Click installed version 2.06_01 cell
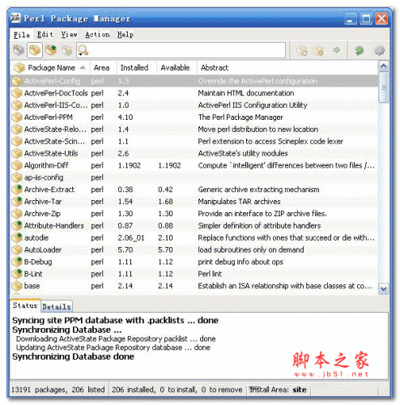This screenshot has width=400, height=405. pos(131,238)
